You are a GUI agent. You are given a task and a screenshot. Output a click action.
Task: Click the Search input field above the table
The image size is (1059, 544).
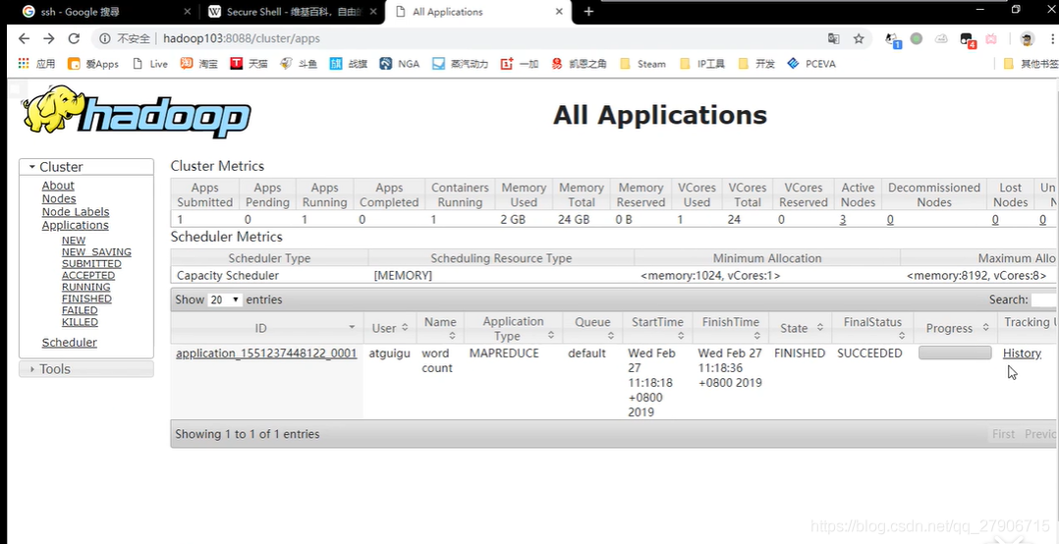point(1043,299)
